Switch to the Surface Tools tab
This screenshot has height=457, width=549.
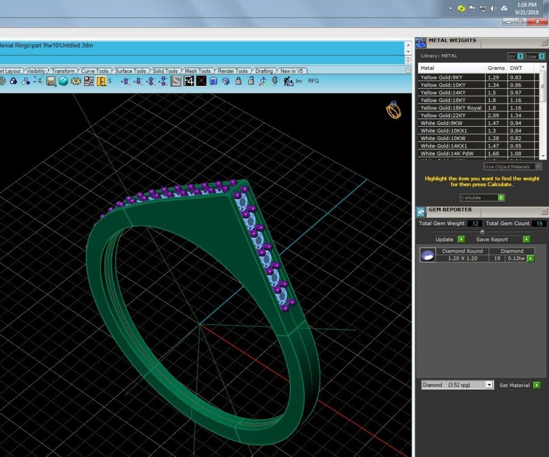(x=130, y=71)
